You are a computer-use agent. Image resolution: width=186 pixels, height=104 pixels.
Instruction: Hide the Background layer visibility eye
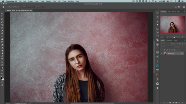(162, 53)
